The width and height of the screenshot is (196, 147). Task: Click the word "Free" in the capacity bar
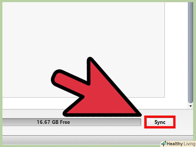[x=65, y=122]
